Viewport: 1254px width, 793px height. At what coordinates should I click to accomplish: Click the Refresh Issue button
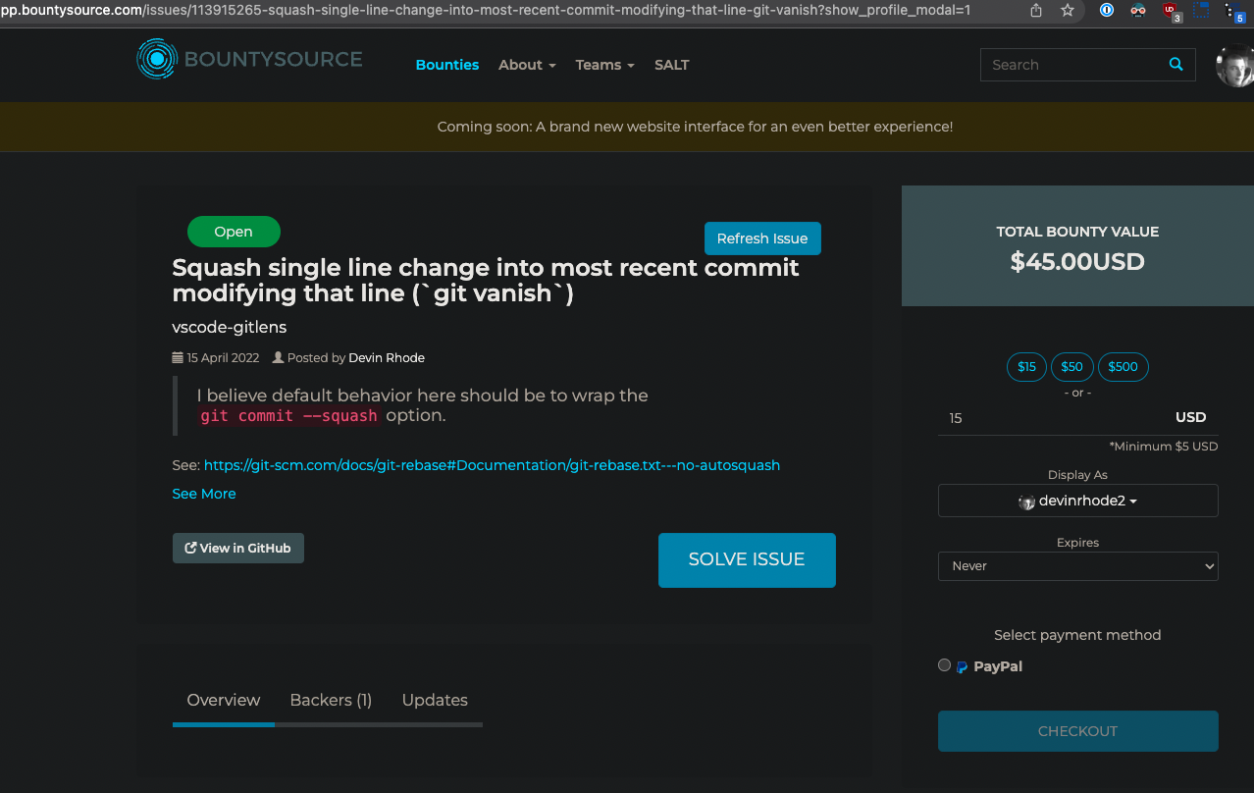pos(762,238)
